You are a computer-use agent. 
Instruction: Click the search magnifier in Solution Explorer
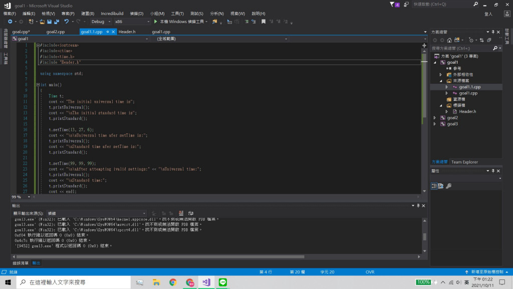[495, 48]
